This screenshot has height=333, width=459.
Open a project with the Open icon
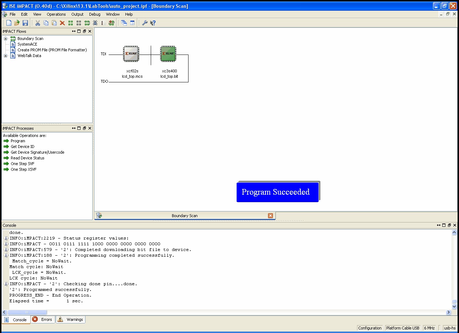tap(17, 23)
